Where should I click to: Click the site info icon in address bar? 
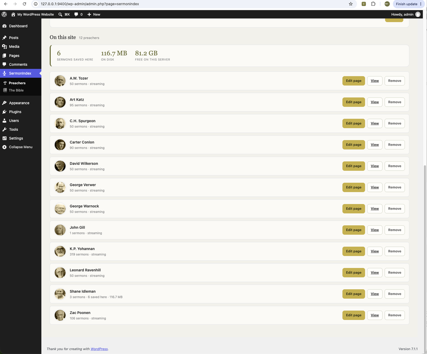(x=36, y=4)
